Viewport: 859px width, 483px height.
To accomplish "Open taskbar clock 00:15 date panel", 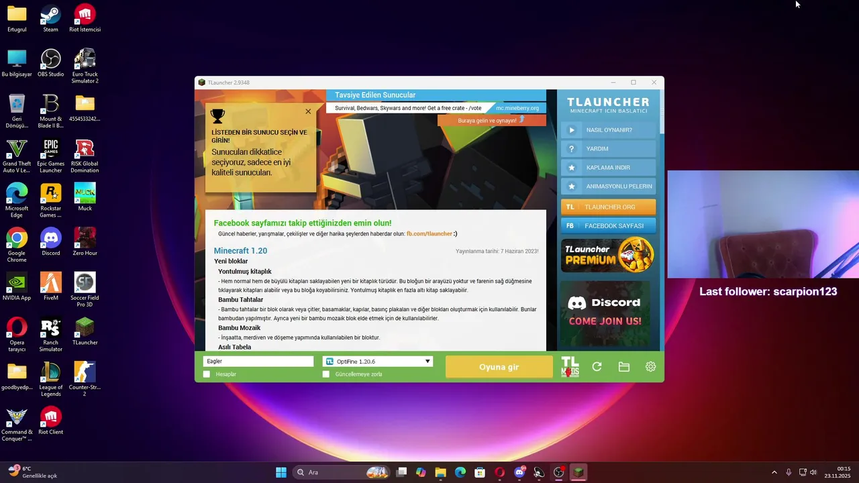I will click(x=838, y=472).
